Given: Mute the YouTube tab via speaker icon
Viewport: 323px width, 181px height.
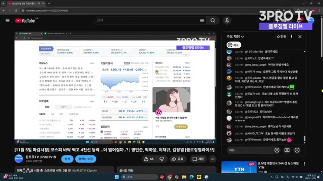Looking at the screenshot, I should 39,4.
